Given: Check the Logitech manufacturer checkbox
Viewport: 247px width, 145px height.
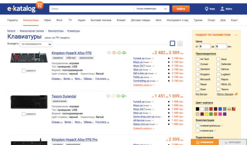Looking at the screenshot, I should (x=218, y=74).
